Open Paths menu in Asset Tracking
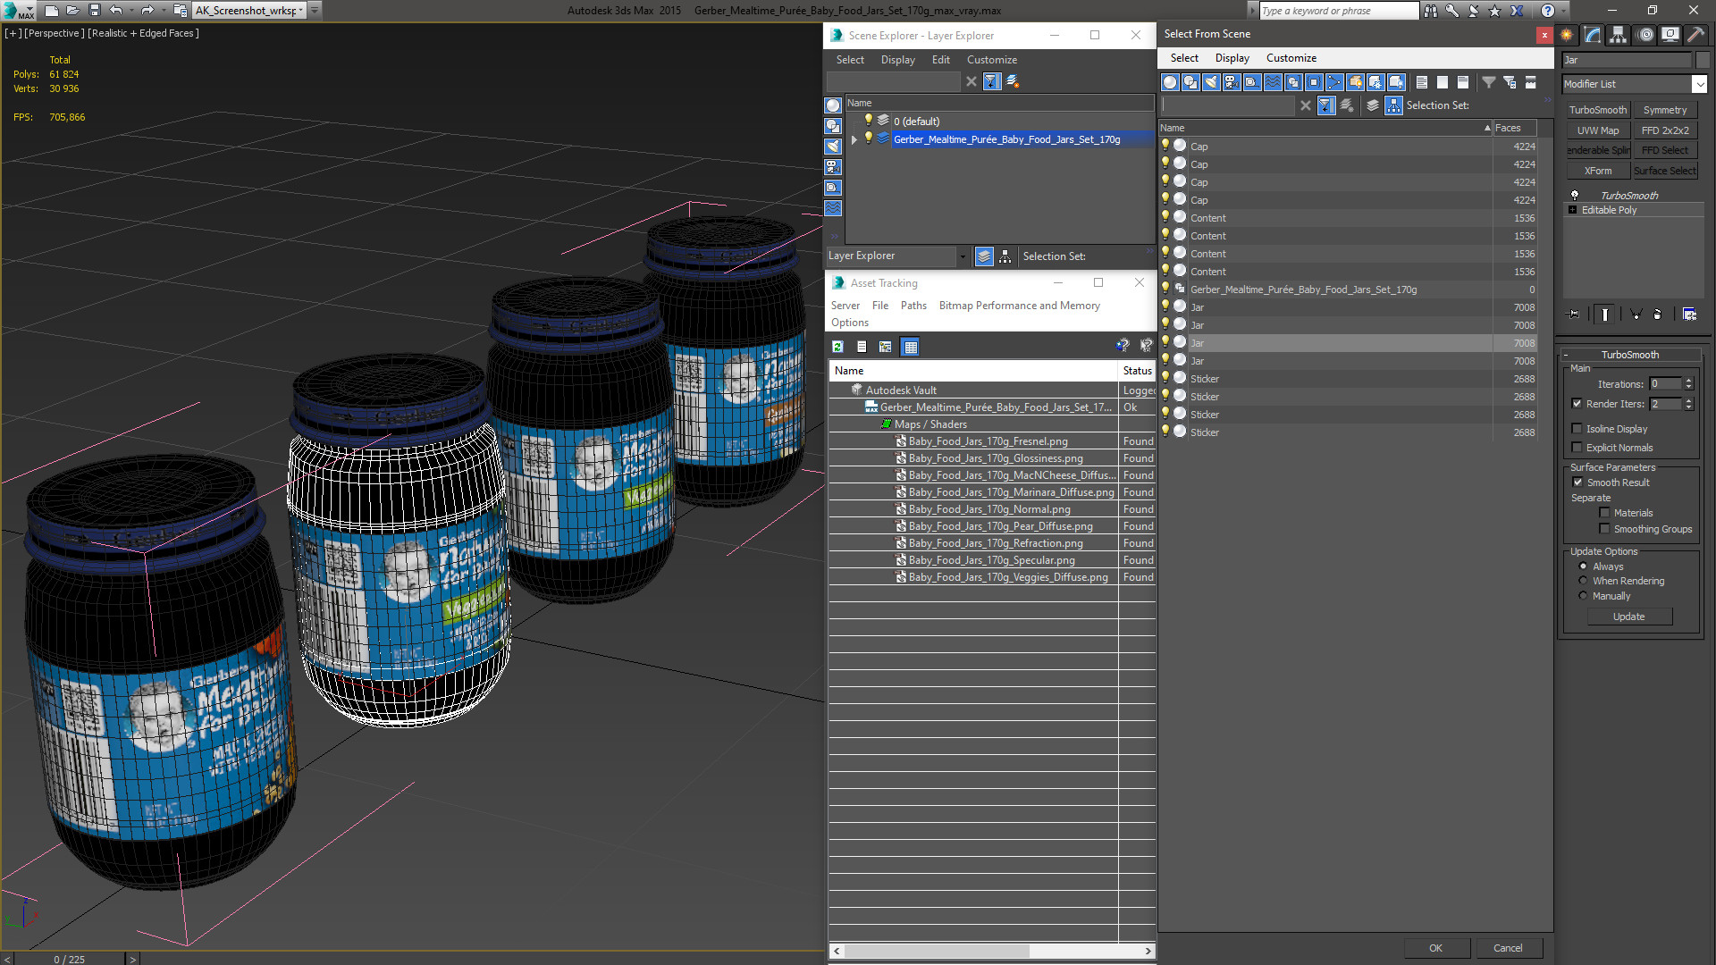 click(913, 306)
